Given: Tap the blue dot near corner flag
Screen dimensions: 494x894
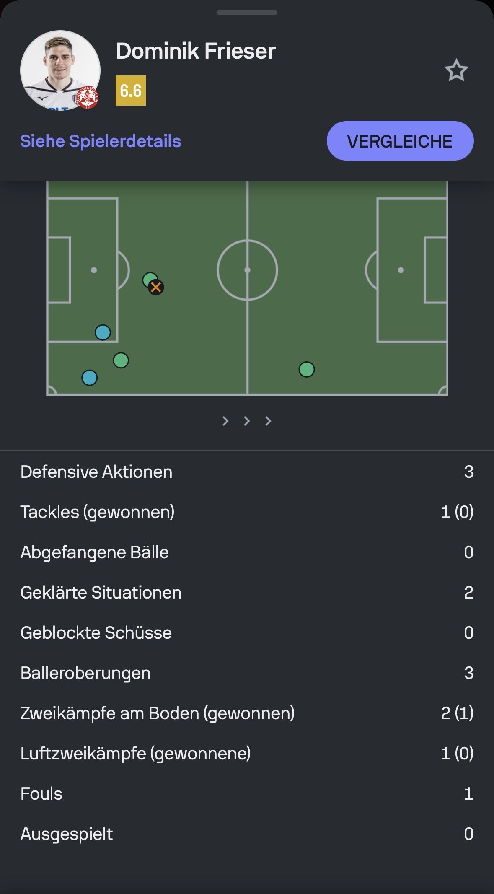Looking at the screenshot, I should (x=89, y=378).
